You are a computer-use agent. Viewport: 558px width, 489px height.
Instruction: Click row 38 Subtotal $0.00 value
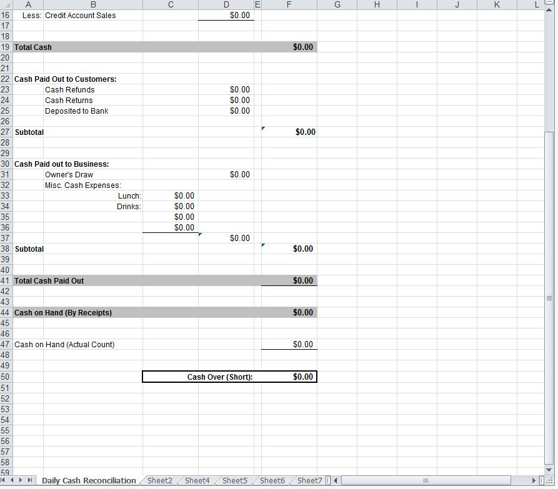303,249
